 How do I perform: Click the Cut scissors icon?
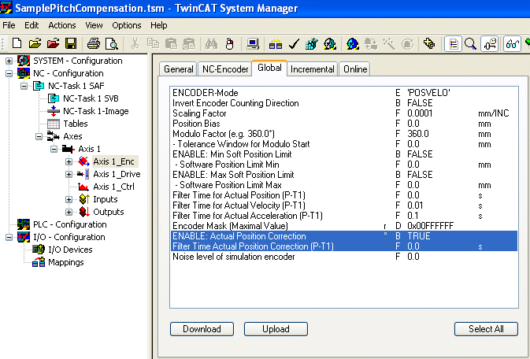pos(135,43)
